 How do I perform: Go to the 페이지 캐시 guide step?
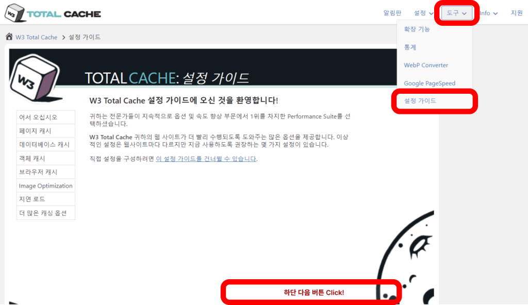(46, 131)
